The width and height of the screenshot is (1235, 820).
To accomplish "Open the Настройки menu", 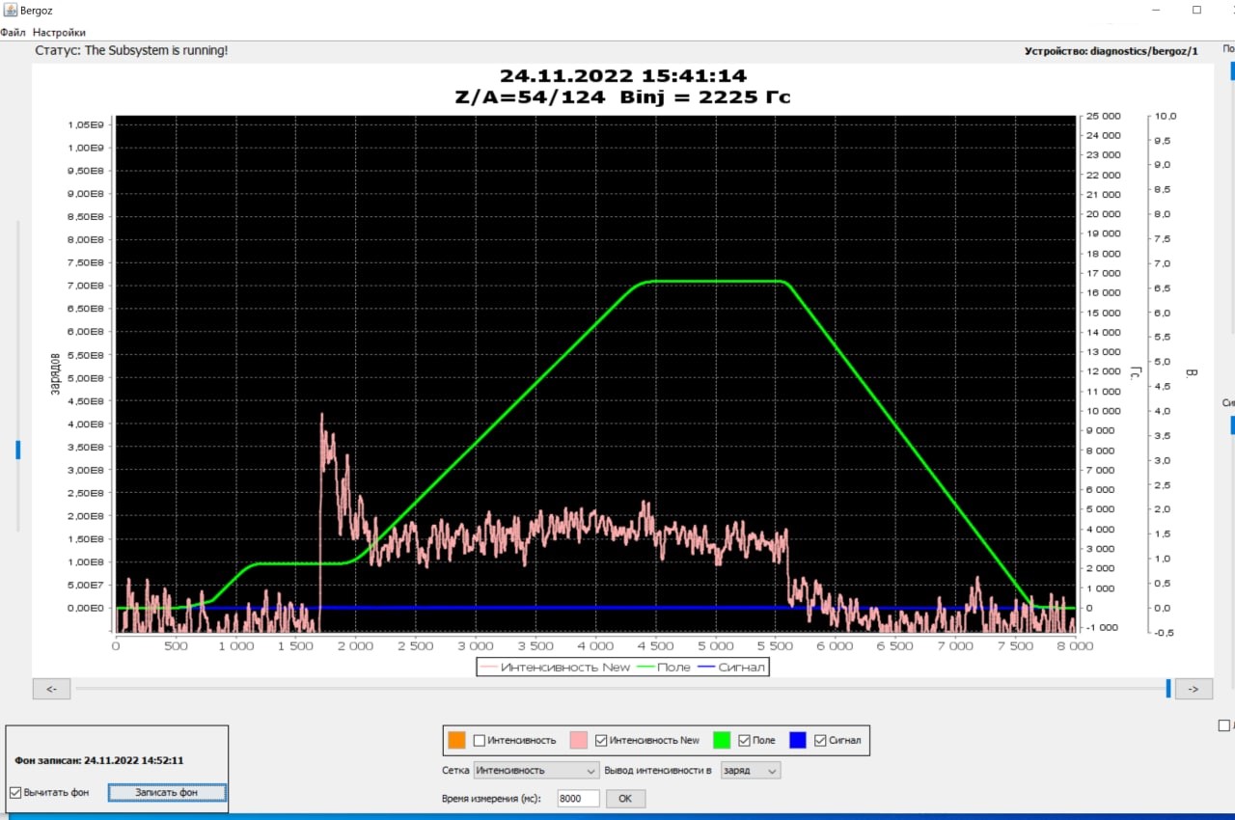I will [x=59, y=32].
